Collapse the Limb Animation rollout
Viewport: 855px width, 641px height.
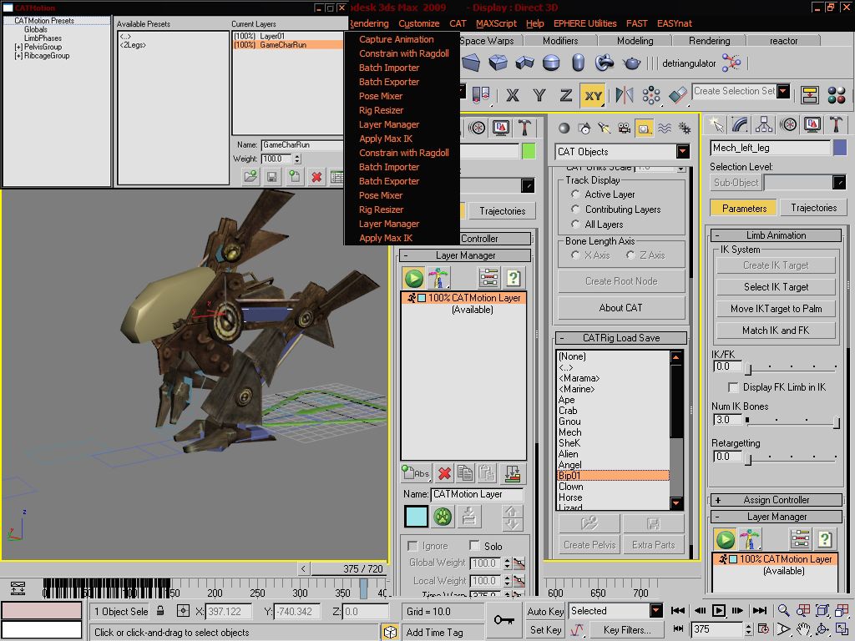click(777, 235)
